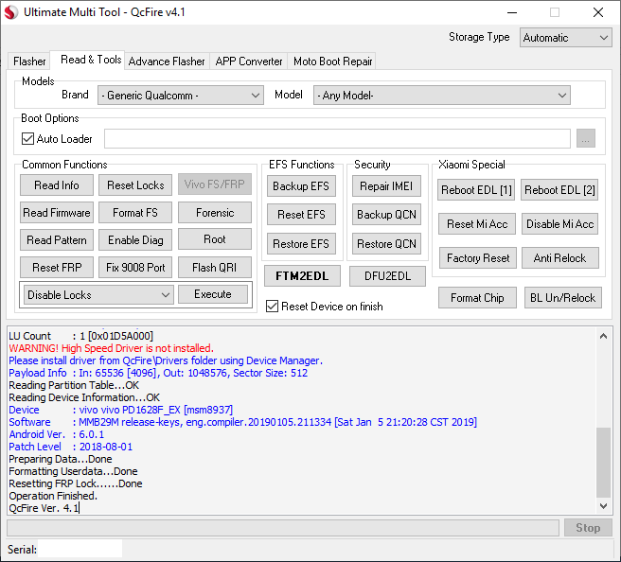Click the Disable Mi Acc button
This screenshot has height=562, width=621.
(560, 224)
